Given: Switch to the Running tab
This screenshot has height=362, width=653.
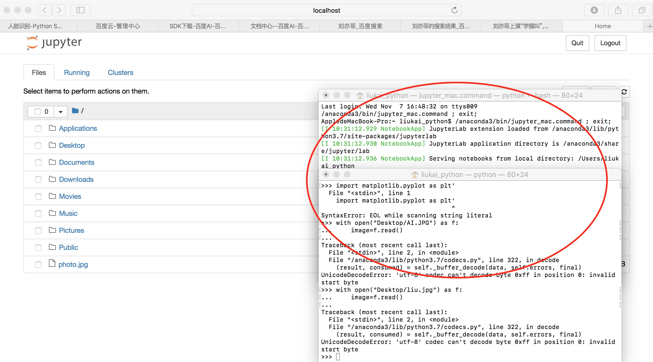Looking at the screenshot, I should [77, 73].
